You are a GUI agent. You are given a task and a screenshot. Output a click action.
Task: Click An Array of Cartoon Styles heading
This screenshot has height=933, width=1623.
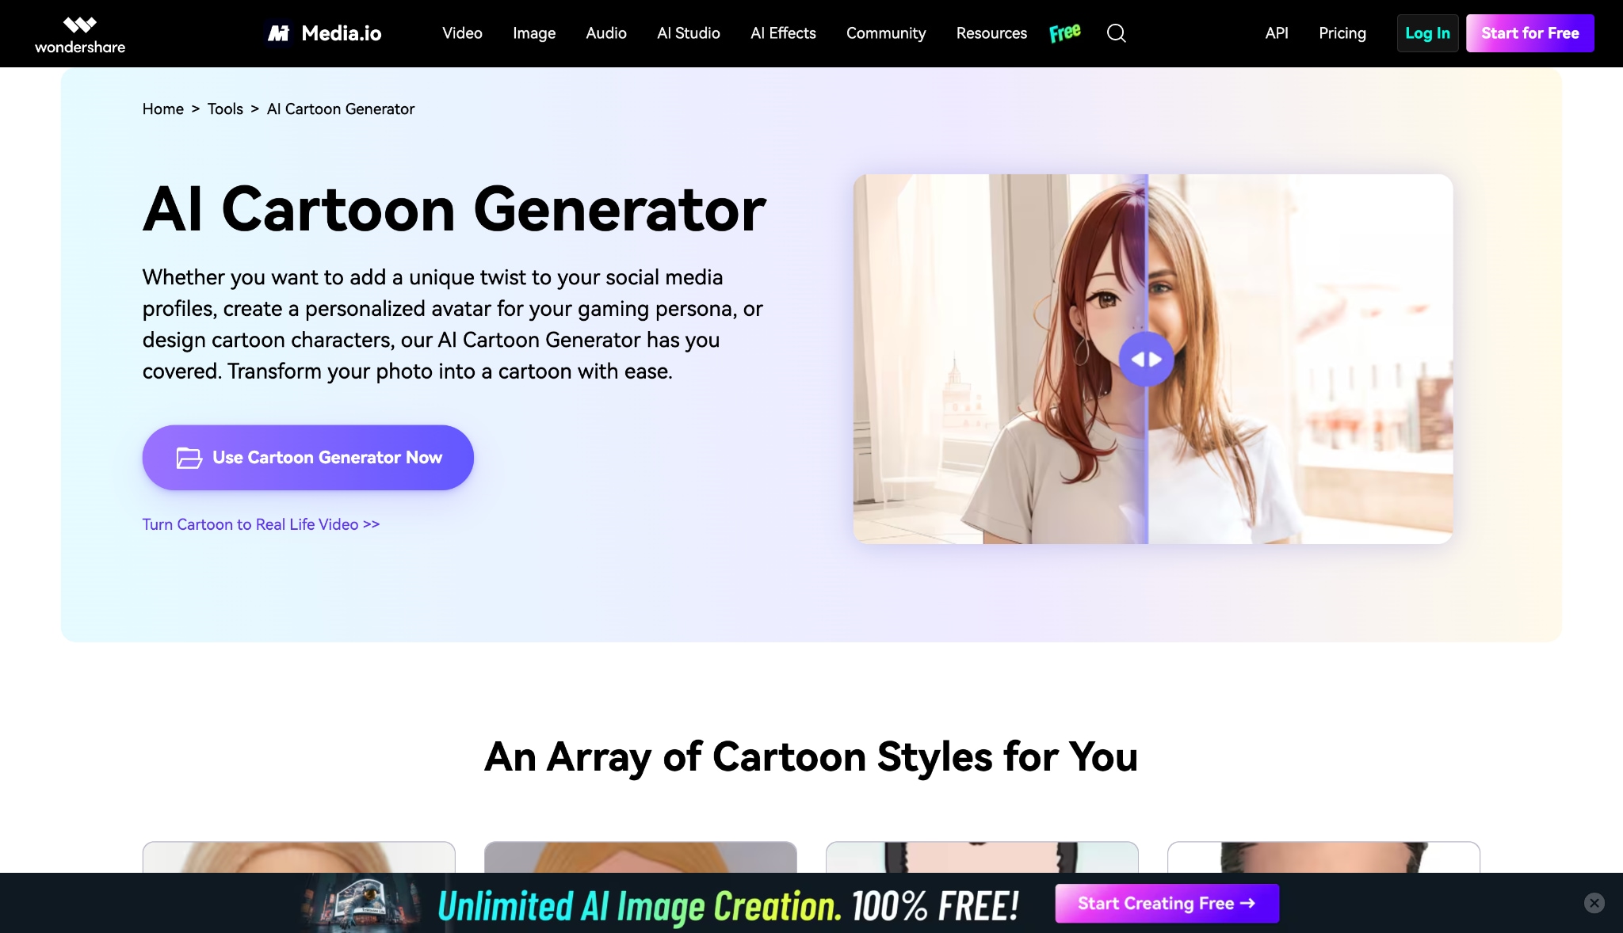coord(811,757)
